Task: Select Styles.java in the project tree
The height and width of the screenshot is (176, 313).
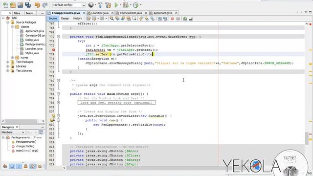Action: 32,53
